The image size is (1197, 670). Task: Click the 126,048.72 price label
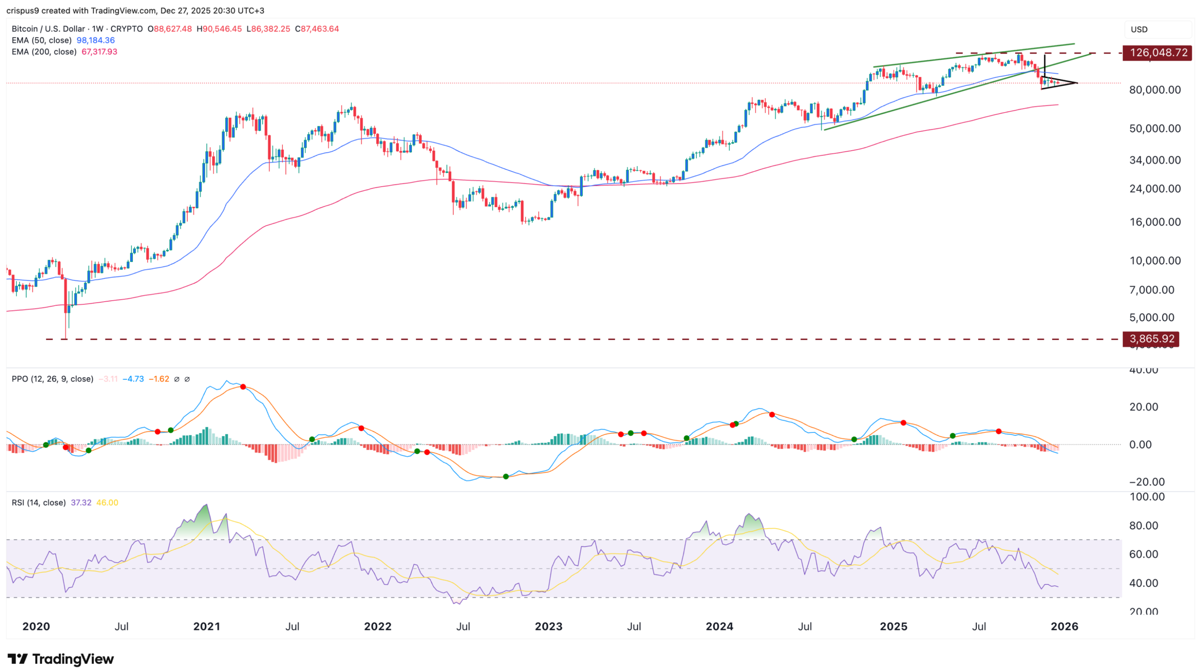[x=1156, y=52]
